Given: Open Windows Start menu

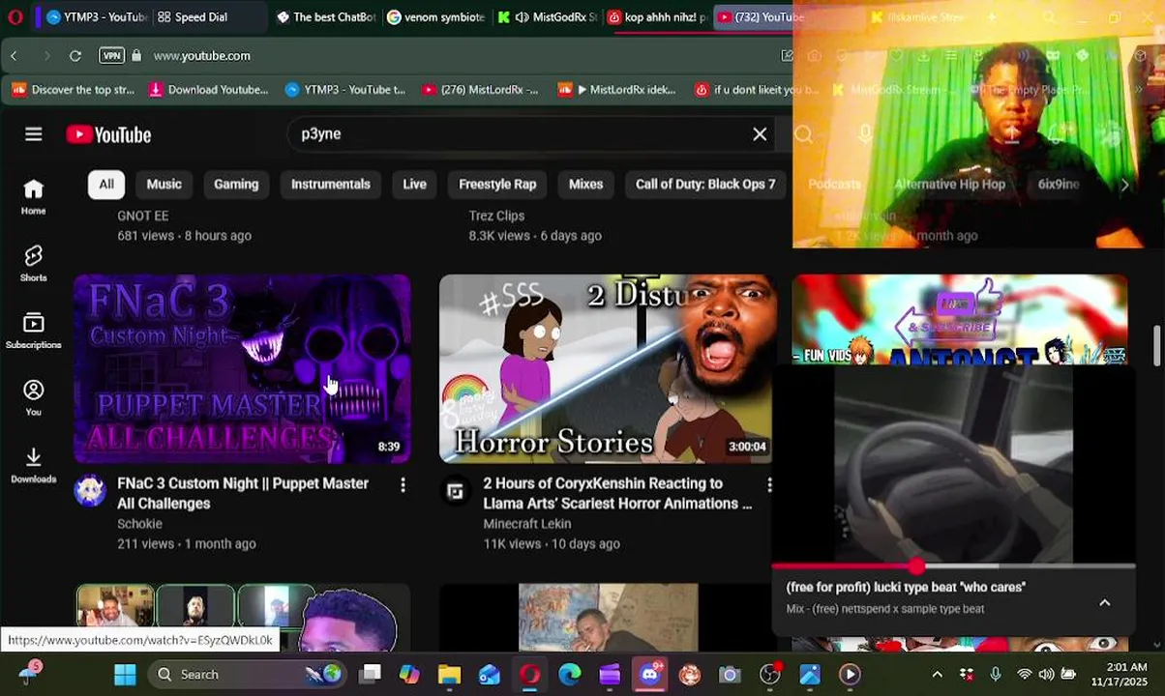Looking at the screenshot, I should point(125,674).
